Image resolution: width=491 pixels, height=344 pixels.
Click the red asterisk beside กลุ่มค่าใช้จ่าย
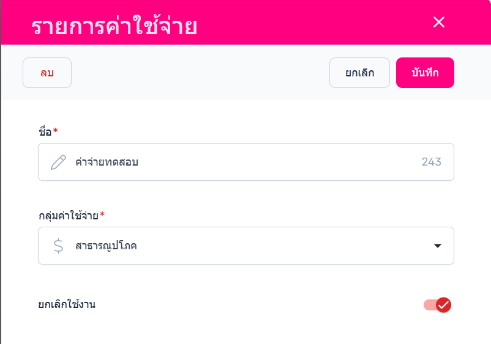pyautogui.click(x=102, y=214)
